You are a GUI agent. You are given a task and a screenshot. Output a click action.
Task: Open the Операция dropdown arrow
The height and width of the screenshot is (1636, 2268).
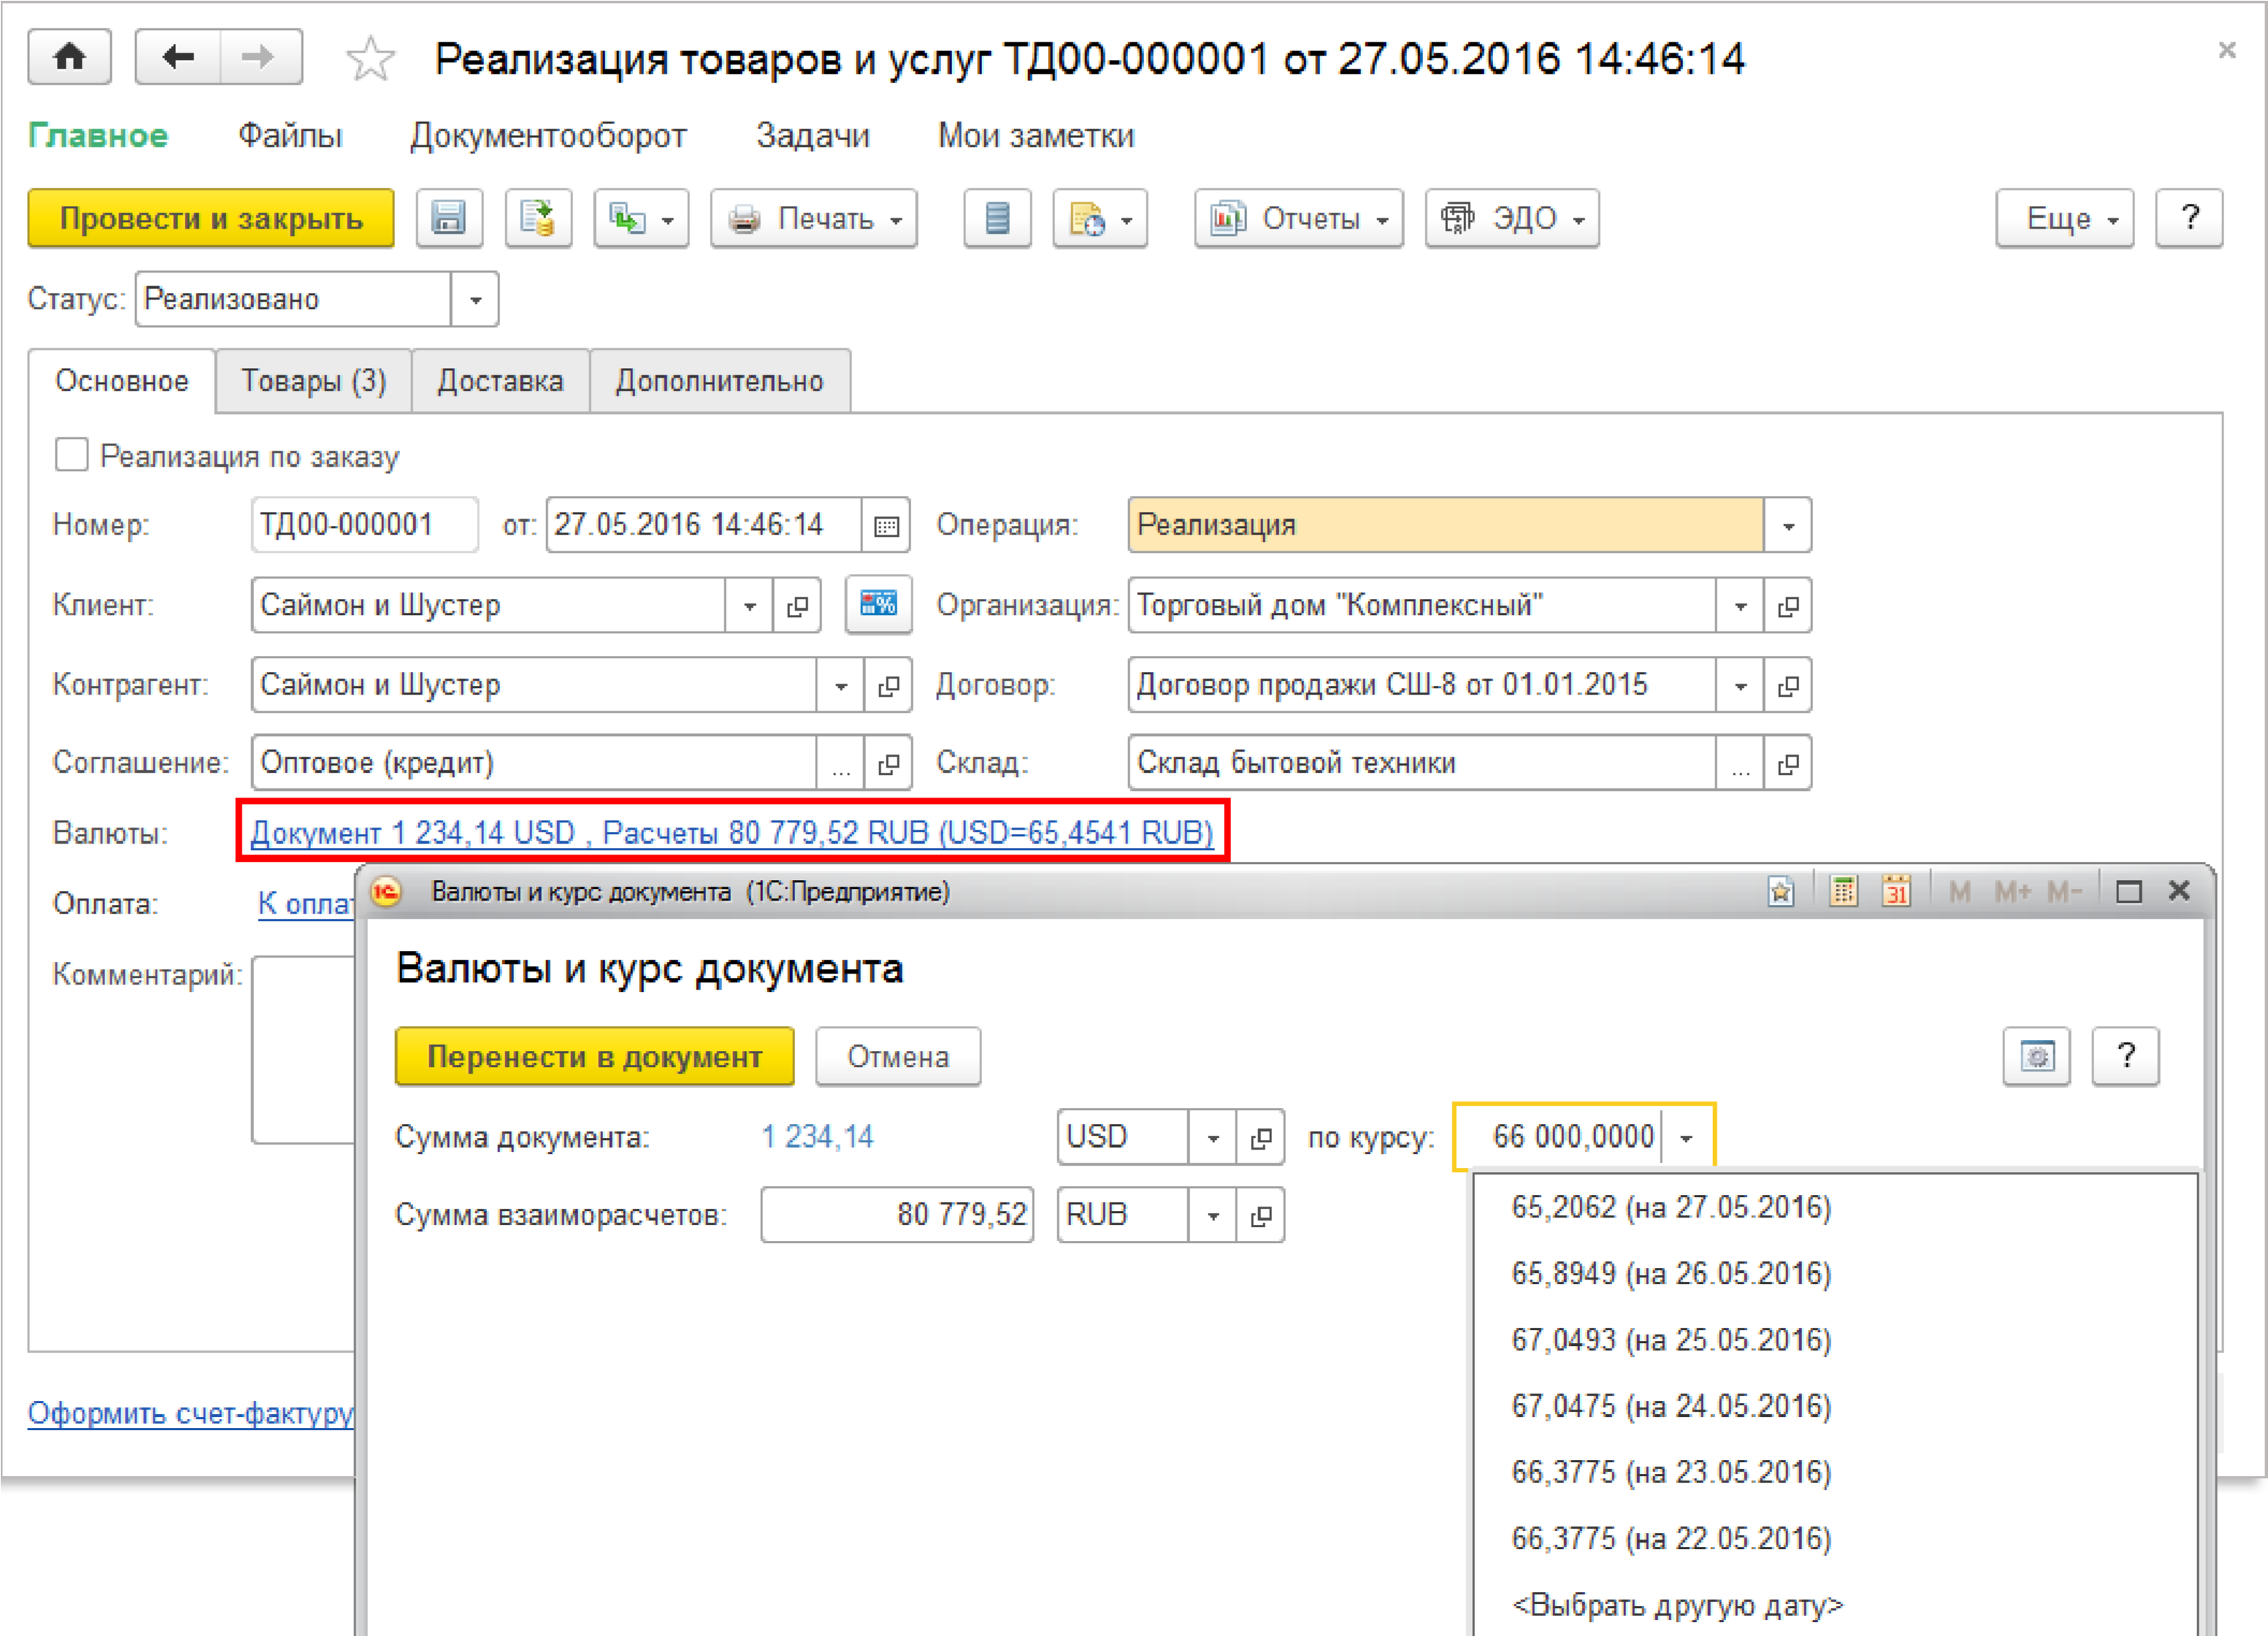point(1788,526)
